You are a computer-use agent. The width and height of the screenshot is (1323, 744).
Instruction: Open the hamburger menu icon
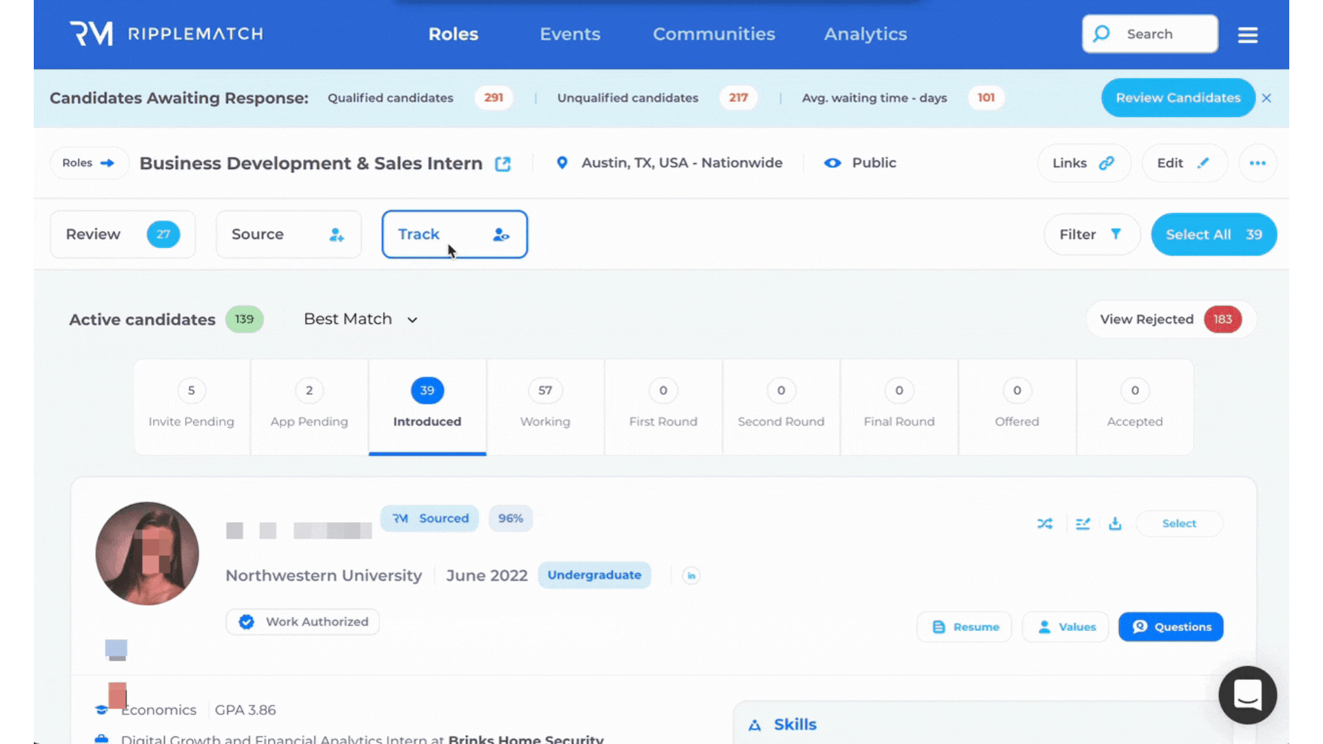point(1247,34)
